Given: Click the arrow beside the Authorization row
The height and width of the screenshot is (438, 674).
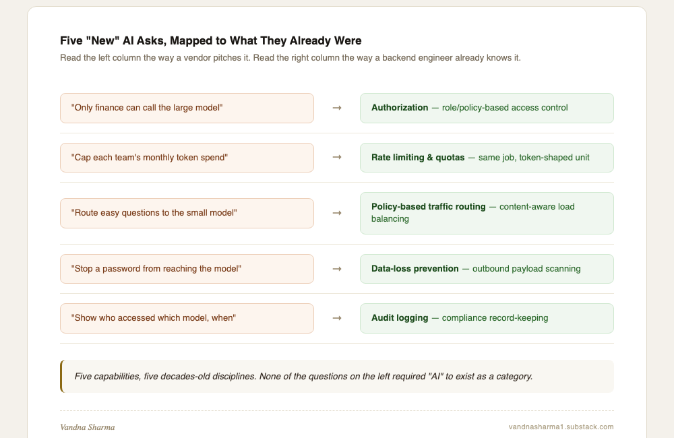Looking at the screenshot, I should [x=337, y=108].
